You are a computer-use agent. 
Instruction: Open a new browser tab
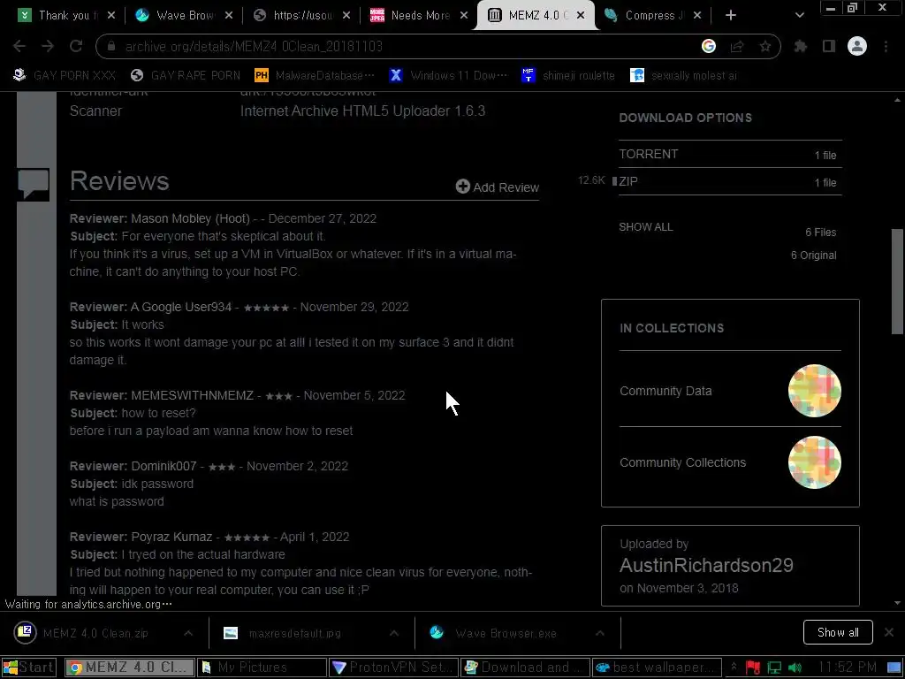click(x=731, y=15)
